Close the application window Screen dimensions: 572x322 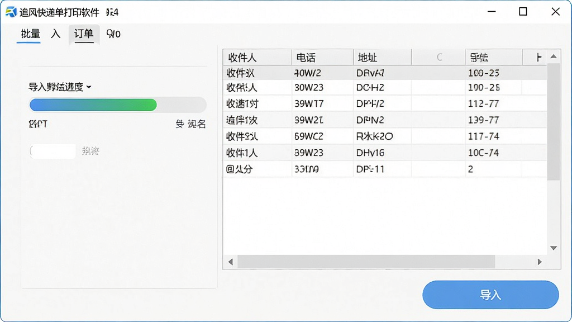[x=555, y=12]
